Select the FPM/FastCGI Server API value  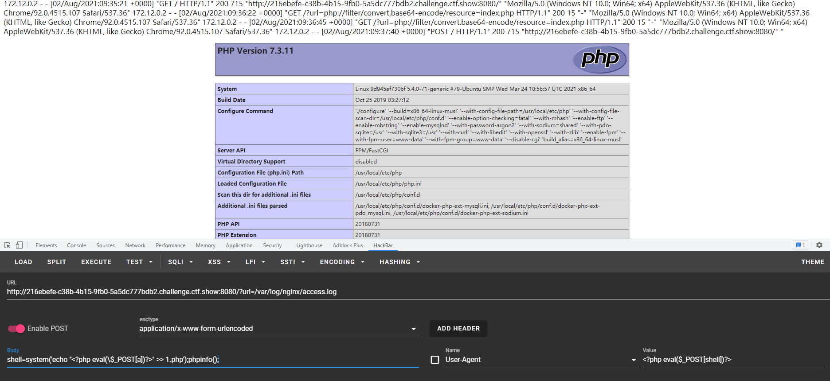(372, 151)
